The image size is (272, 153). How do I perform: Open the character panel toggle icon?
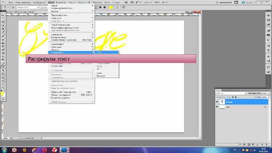(x=124, y=7)
